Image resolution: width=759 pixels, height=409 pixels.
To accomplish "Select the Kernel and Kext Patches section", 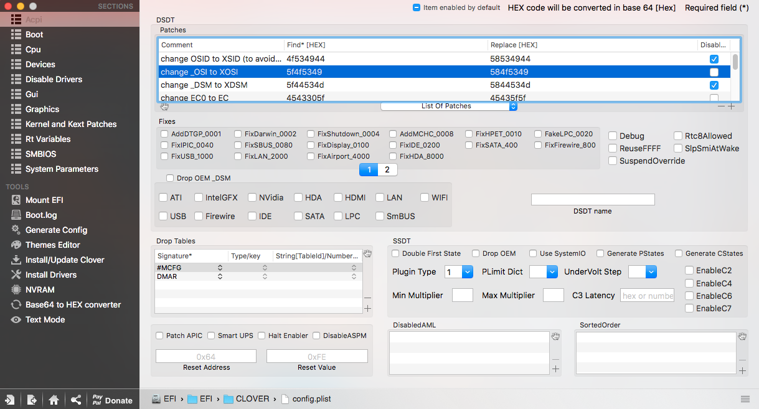I will tap(70, 124).
